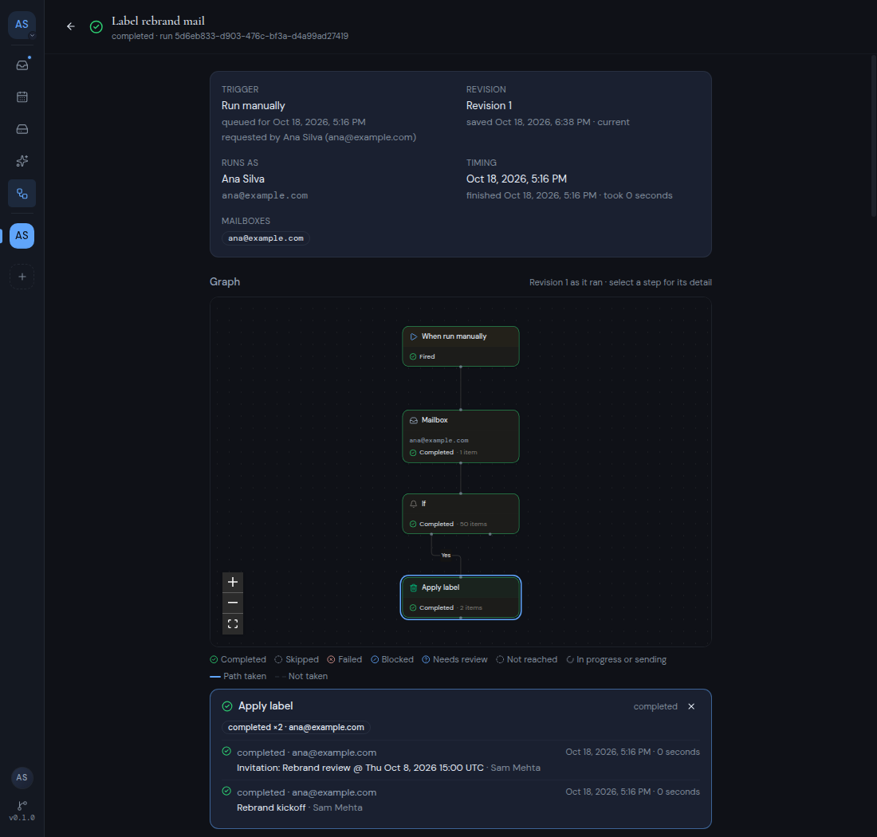Click the 'completed ×2 · ana@example.com' chip

(296, 727)
